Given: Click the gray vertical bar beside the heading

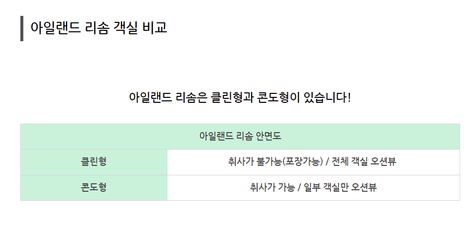Looking at the screenshot, I should click(x=22, y=28).
